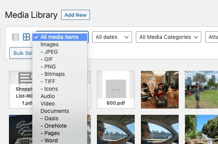The width and height of the screenshot is (218, 144).
Task: Choose OneNote filter option
Action: pos(60,126)
